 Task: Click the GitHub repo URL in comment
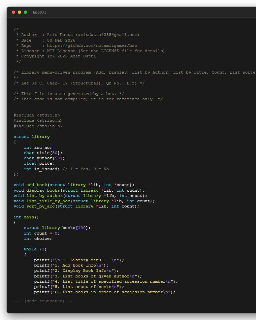92,46
